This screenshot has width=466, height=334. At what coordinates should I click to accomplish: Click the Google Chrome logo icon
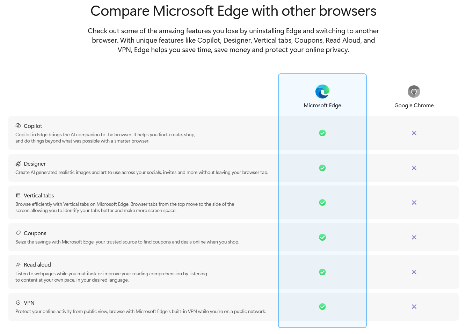click(x=414, y=92)
